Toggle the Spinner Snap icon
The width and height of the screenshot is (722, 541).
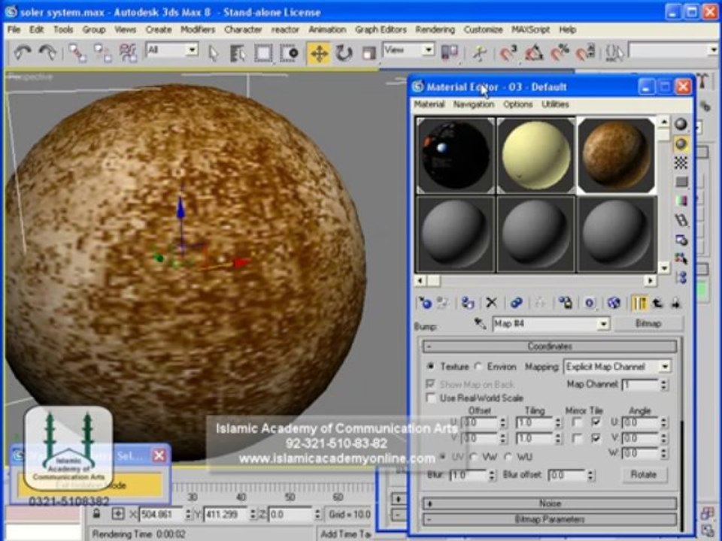(586, 53)
